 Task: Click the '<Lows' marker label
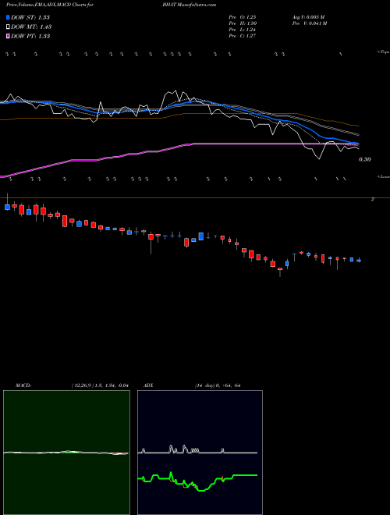pos(383,176)
